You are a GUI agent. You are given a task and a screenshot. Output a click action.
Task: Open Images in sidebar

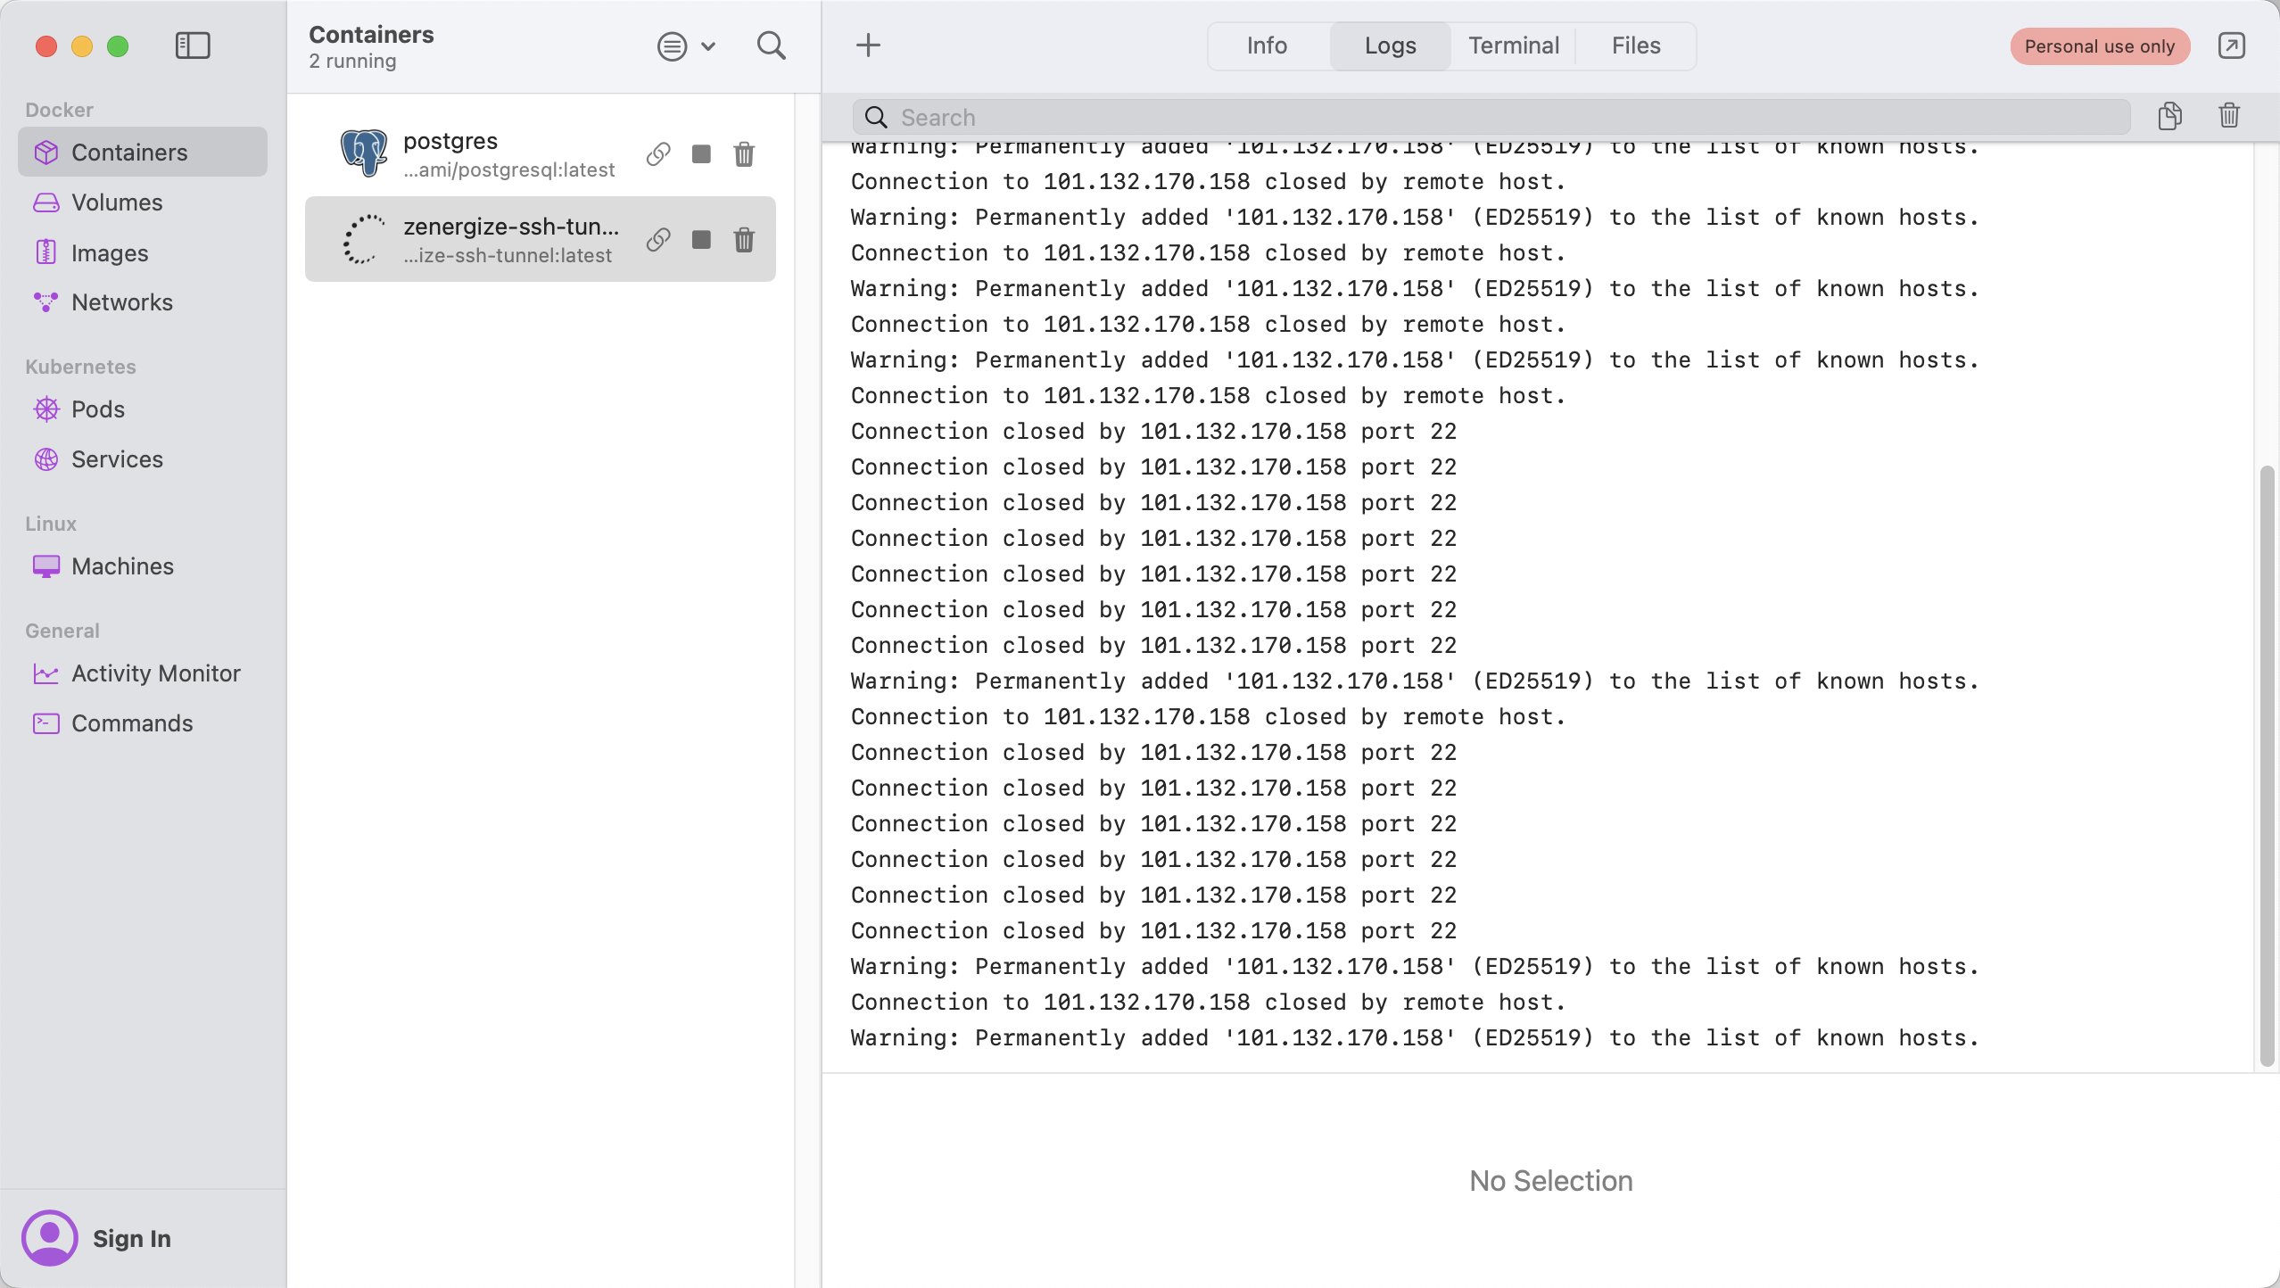pyautogui.click(x=110, y=253)
